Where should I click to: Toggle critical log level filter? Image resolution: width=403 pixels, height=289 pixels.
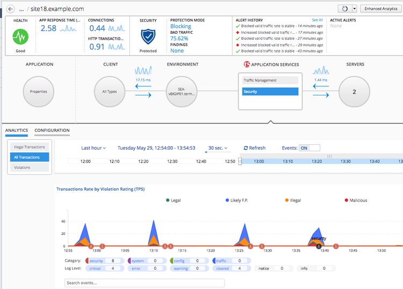[105, 269]
